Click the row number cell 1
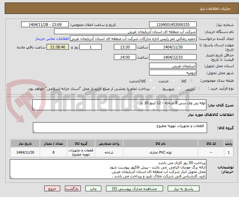This screenshot has width=239, height=197. (x=229, y=152)
